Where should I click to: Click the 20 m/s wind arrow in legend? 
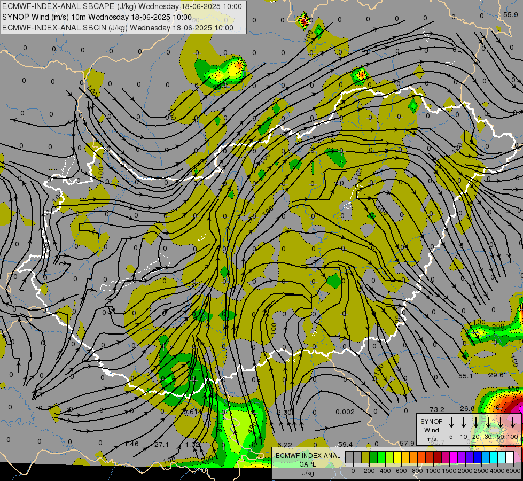pos(475,422)
